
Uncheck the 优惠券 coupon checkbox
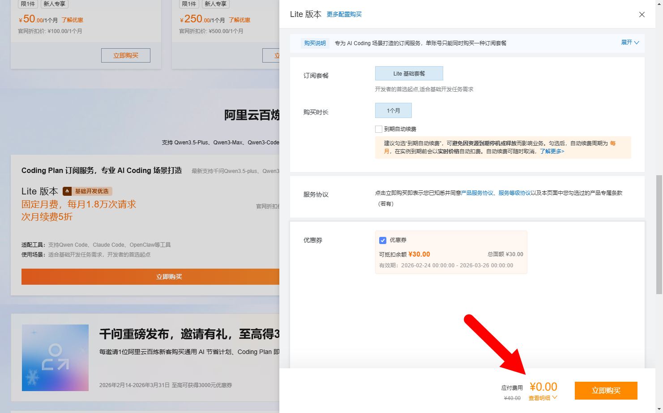383,240
